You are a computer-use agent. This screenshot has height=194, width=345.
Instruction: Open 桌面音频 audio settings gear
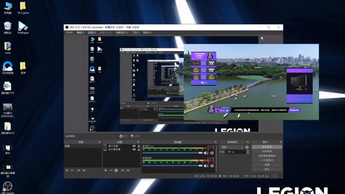tap(212, 166)
